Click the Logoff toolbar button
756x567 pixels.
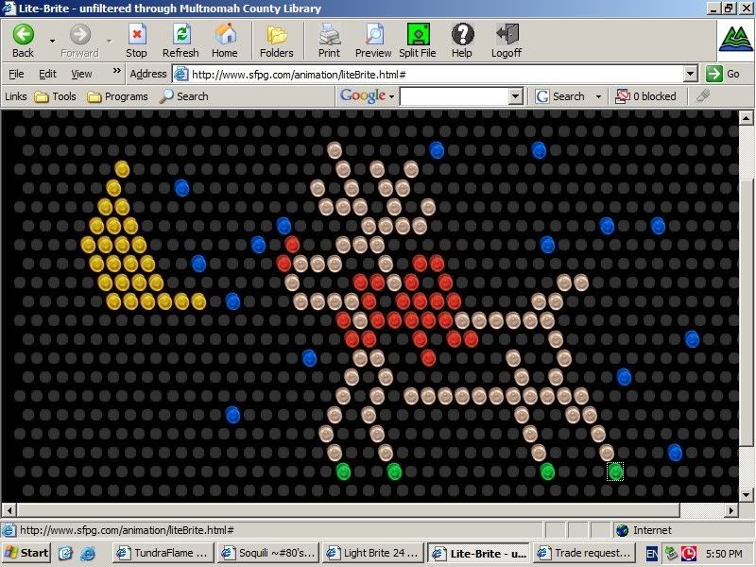pos(507,41)
